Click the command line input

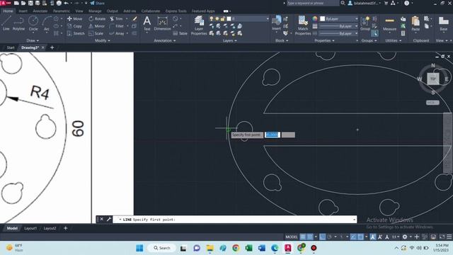coord(234,220)
